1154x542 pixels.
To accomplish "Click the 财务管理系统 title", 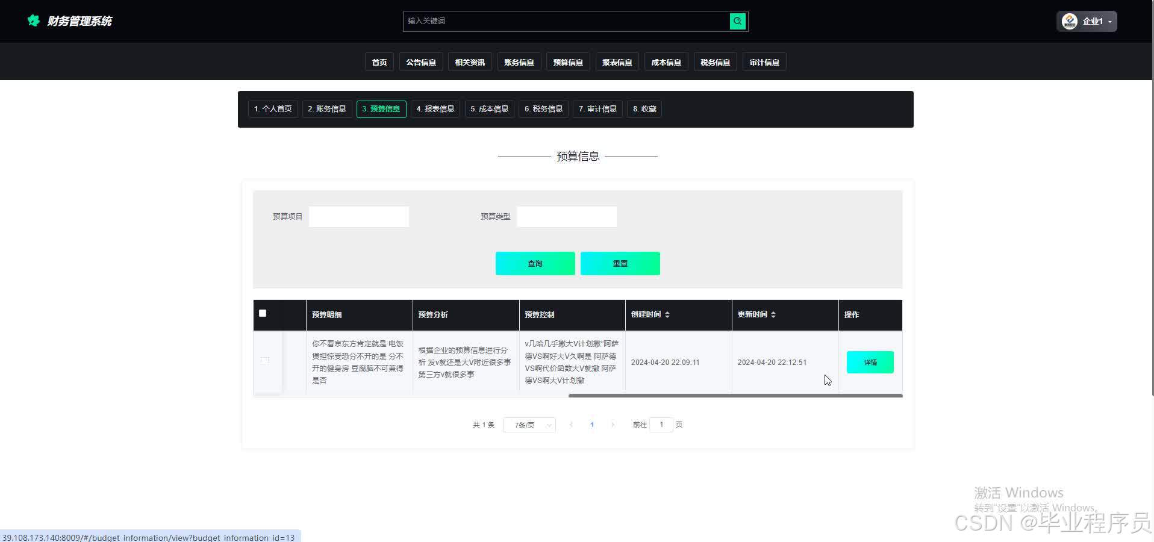I will click(x=80, y=21).
